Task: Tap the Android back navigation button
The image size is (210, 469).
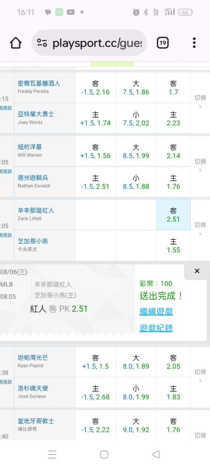Action: click(156, 454)
